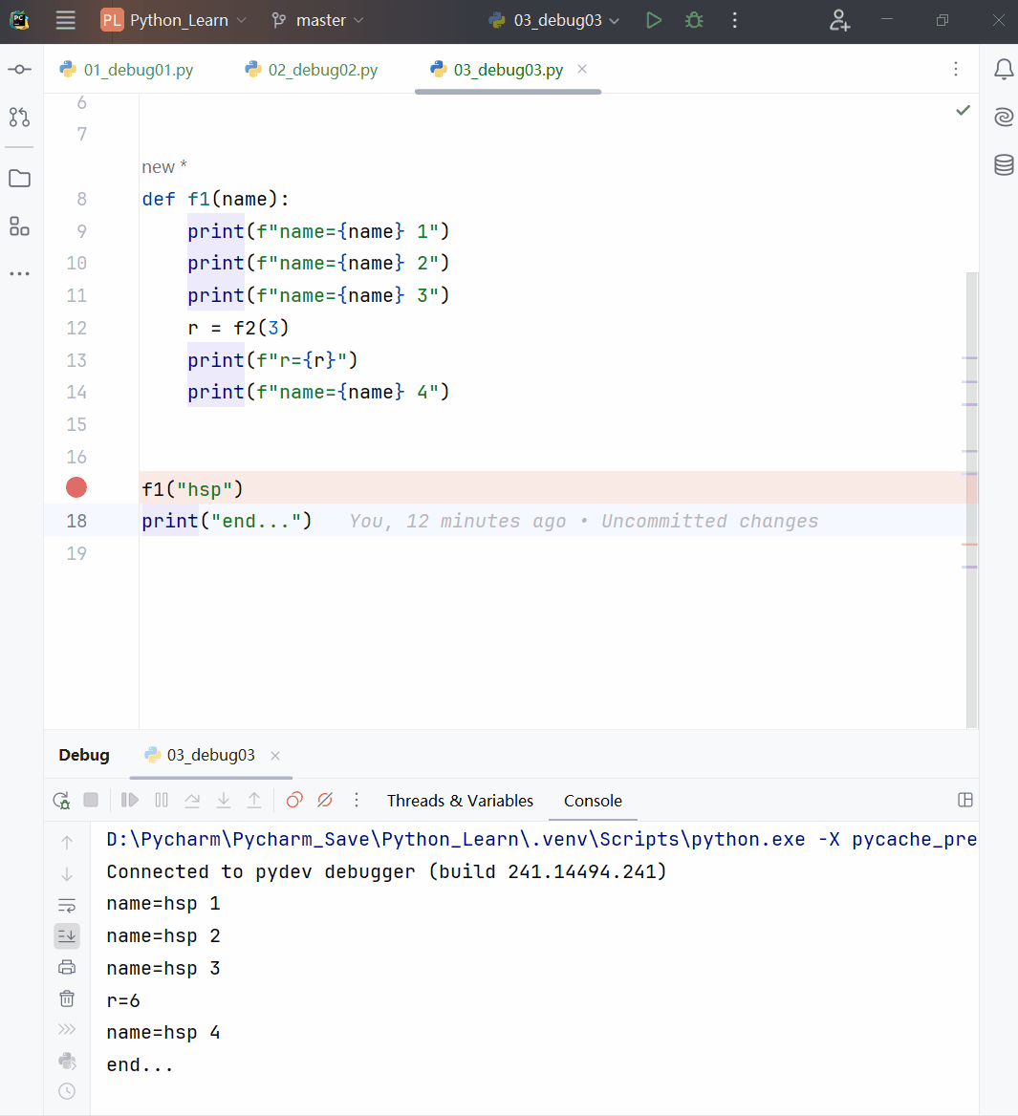This screenshot has height=1116, width=1018.
Task: Start debugging with the bug icon
Action: (694, 20)
